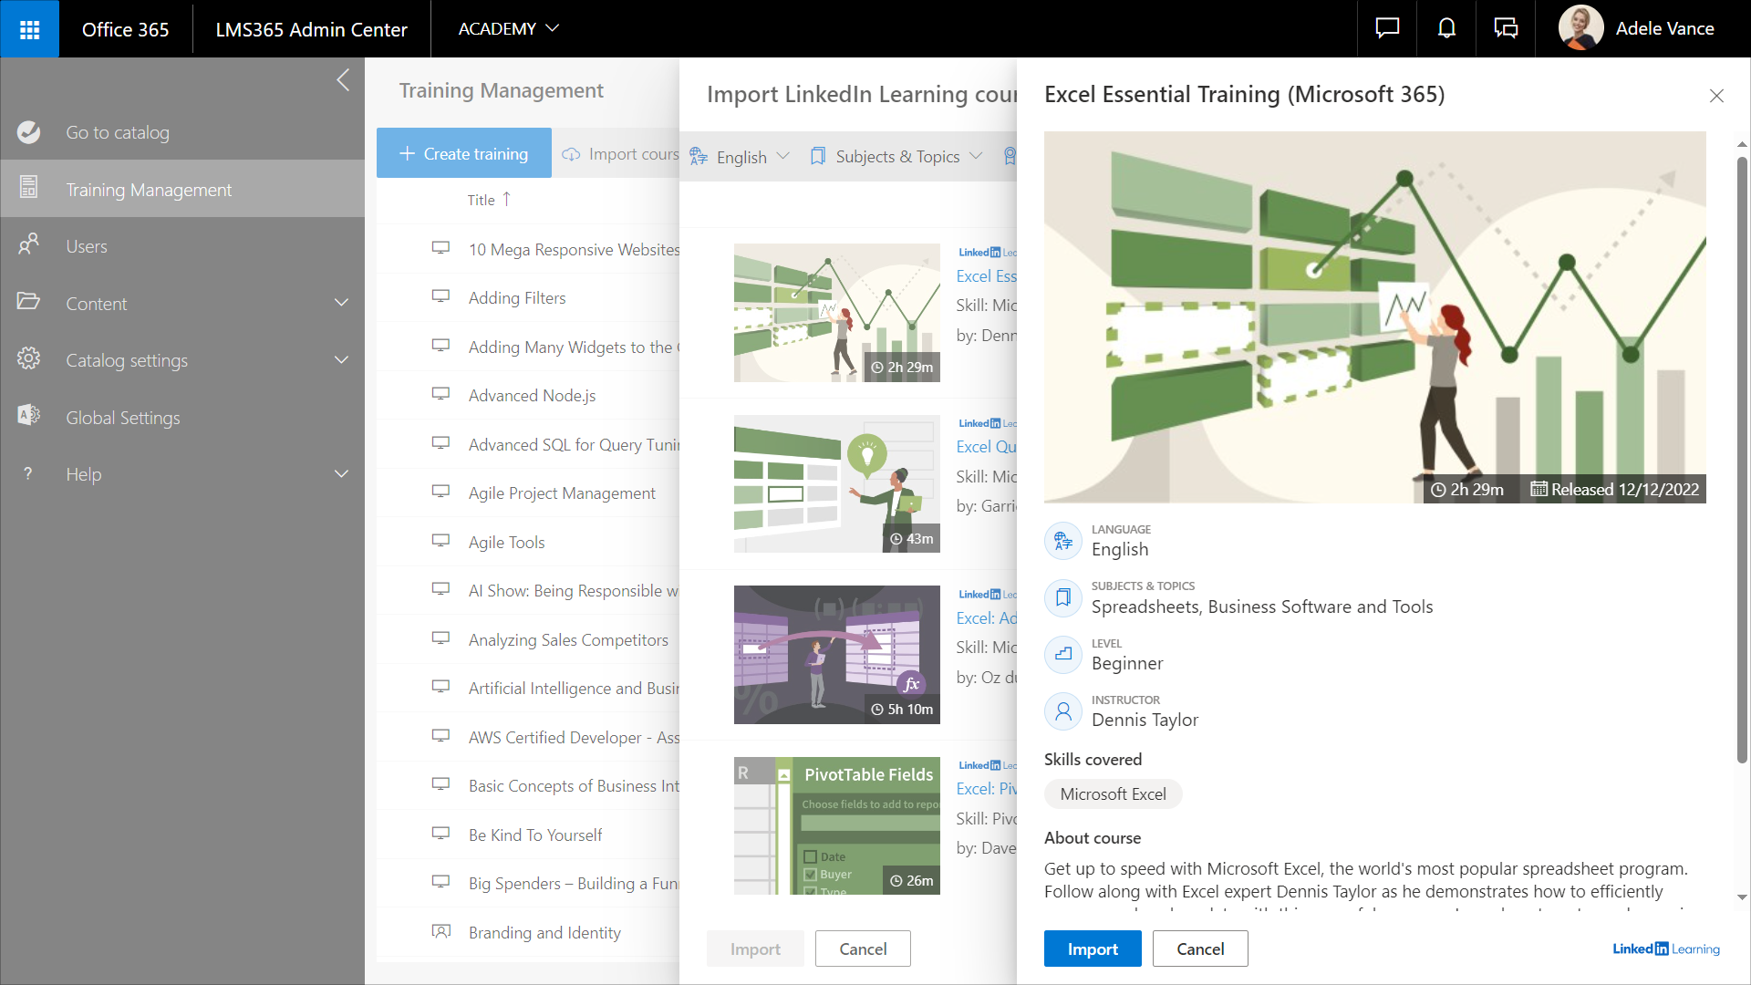Select Training Management in sidebar
Image resolution: width=1751 pixels, height=985 pixels.
pos(149,190)
